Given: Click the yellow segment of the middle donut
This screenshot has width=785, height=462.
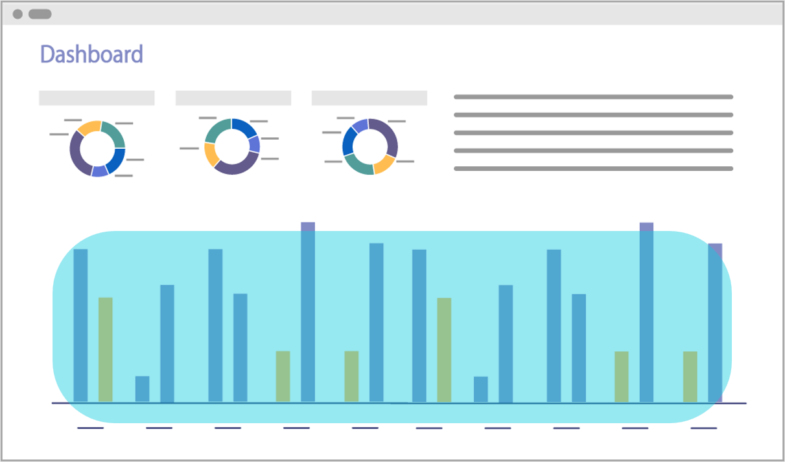Looking at the screenshot, I should 211,154.
